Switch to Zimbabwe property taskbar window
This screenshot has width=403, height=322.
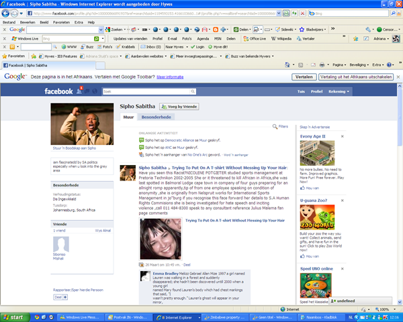(224, 317)
